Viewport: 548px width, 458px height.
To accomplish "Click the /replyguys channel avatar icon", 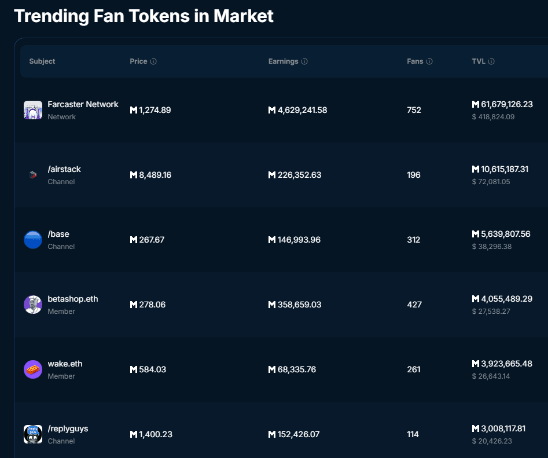I will pos(33,434).
